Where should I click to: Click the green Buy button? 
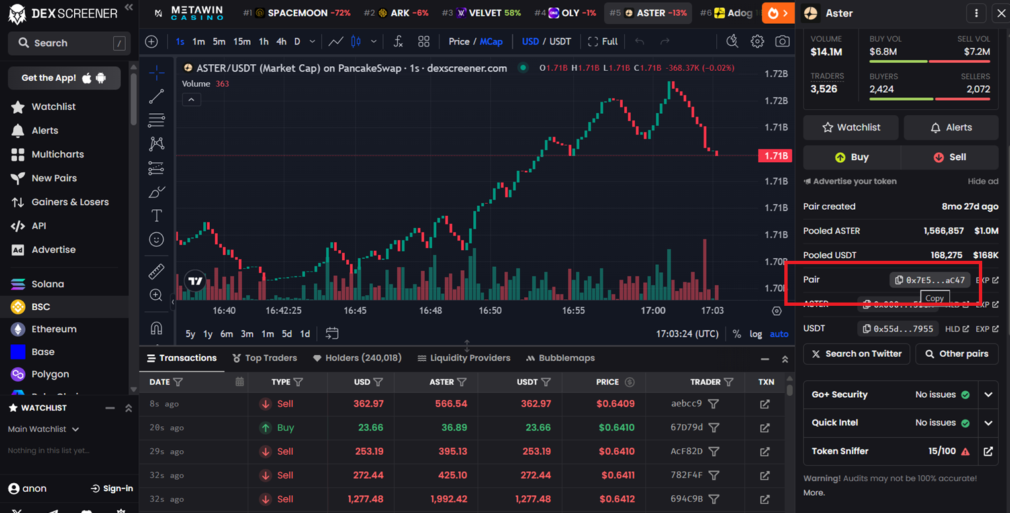click(852, 158)
